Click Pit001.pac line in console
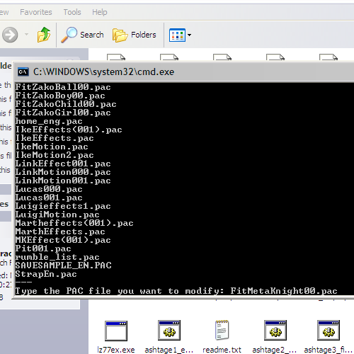This screenshot has width=354, height=354. [43, 249]
